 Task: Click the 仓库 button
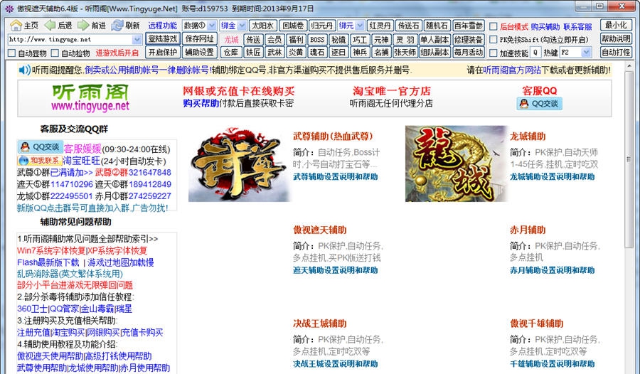231,53
